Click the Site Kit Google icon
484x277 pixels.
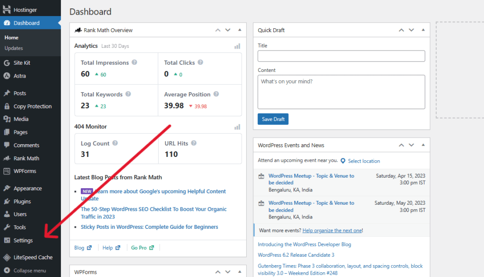pyautogui.click(x=7, y=63)
